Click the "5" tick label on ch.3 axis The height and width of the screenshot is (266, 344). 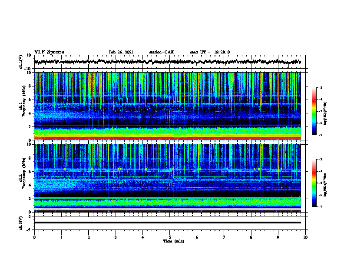pos(30,216)
